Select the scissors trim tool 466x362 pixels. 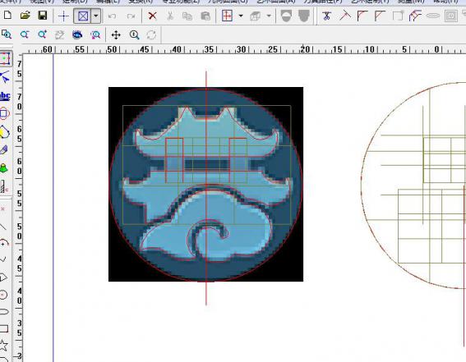tap(327, 16)
